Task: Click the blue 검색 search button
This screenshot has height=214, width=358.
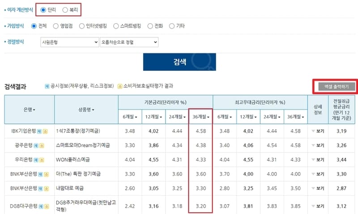Action: (x=179, y=62)
